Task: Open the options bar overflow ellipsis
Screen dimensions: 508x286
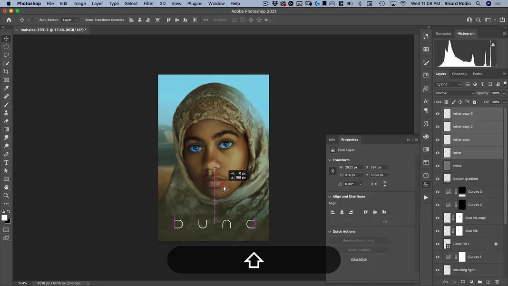Action: 206,20
